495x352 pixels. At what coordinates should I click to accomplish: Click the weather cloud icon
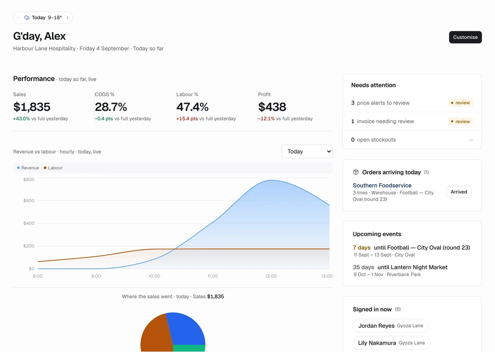pos(27,18)
